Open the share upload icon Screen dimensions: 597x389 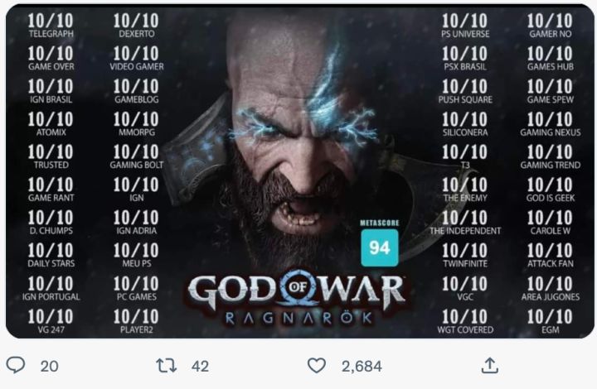tap(490, 365)
